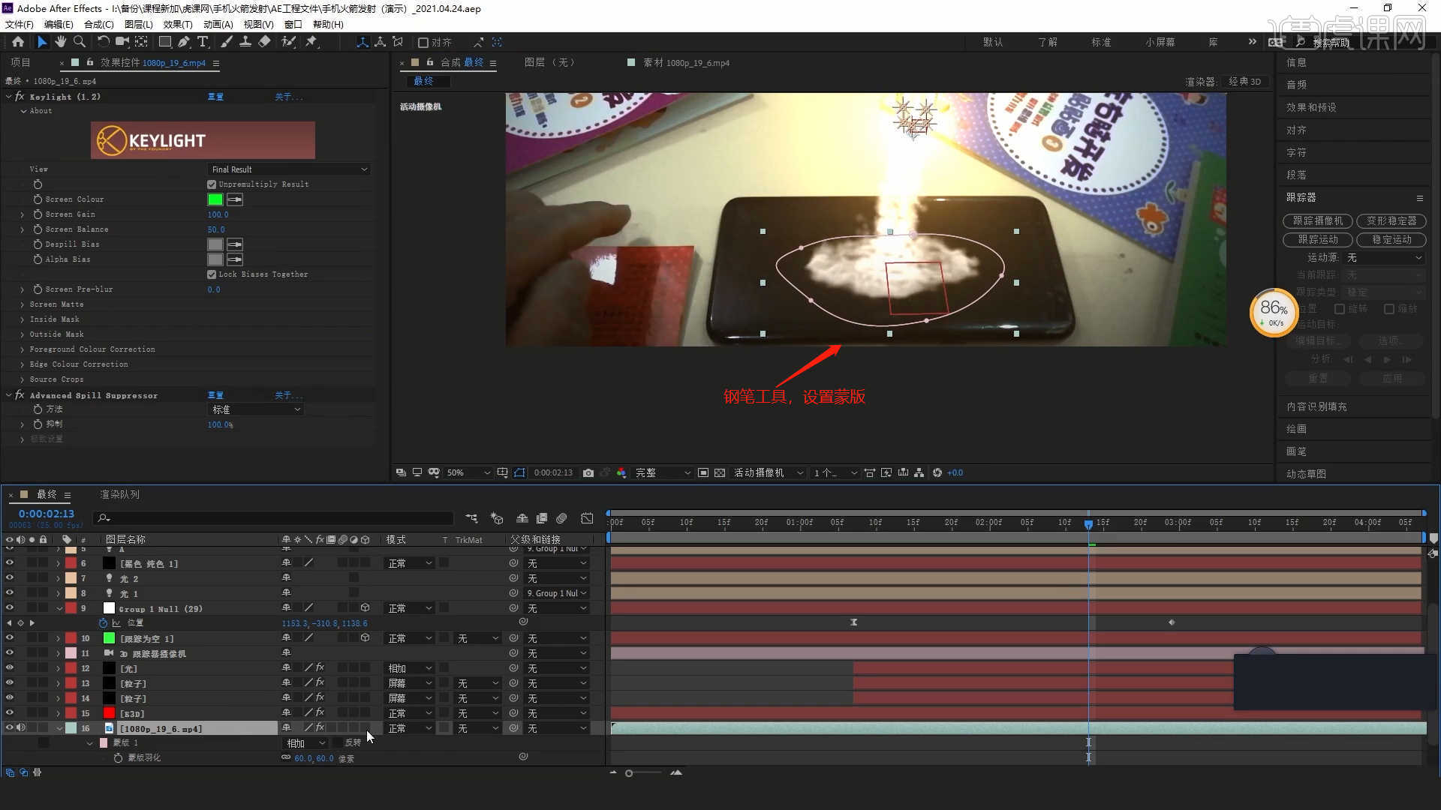Hide layer 10 [跟踪为空 1] eye toggle

10,637
